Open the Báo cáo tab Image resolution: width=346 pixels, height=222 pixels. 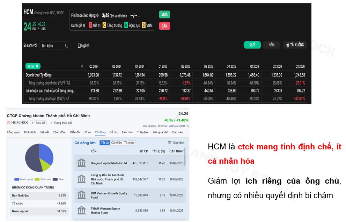click(x=177, y=132)
